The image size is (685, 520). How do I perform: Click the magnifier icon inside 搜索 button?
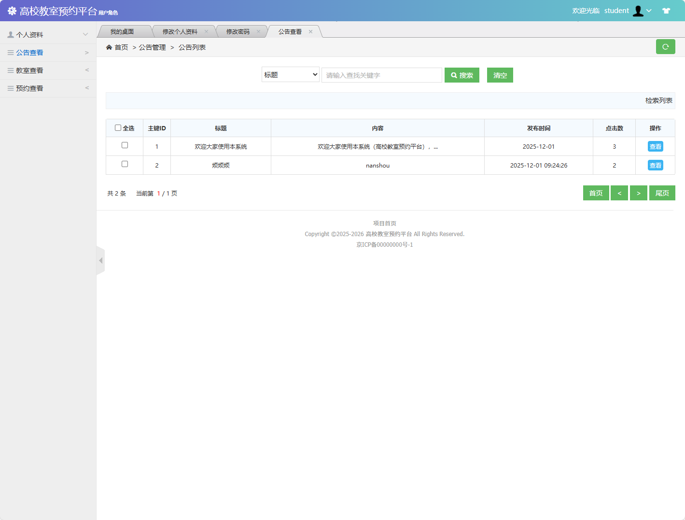point(453,75)
